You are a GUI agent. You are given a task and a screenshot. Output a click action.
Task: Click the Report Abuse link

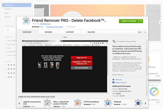click(121, 82)
